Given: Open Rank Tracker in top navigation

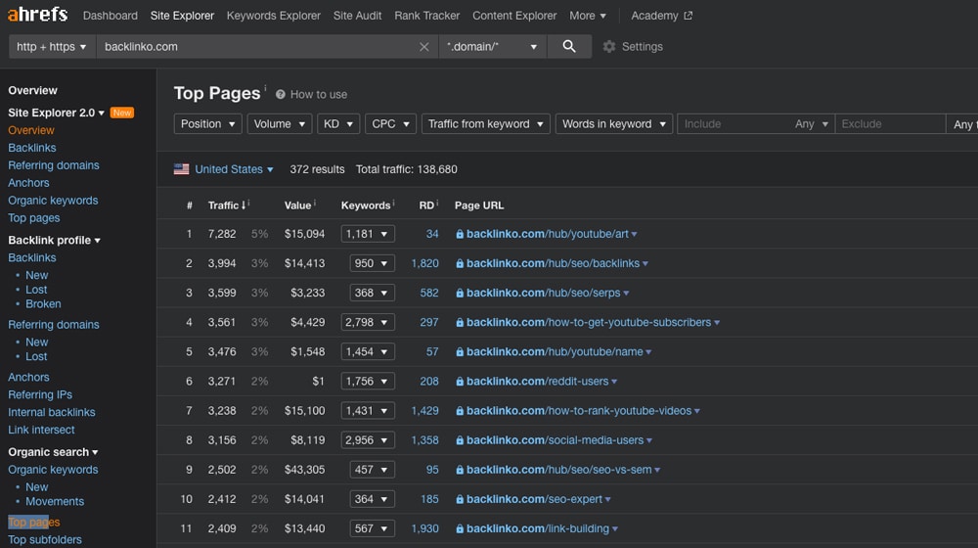Looking at the screenshot, I should coord(426,16).
